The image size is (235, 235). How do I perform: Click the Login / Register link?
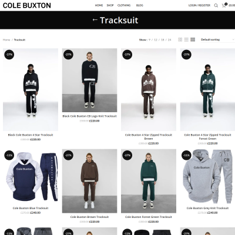pyautogui.click(x=199, y=5)
